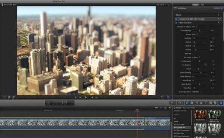
Task: Disable the Jungle Heat effect checkbox
Action: 176,19
